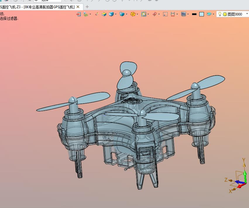Click the black line color swatch
This screenshot has width=249, height=208.
(194, 14)
